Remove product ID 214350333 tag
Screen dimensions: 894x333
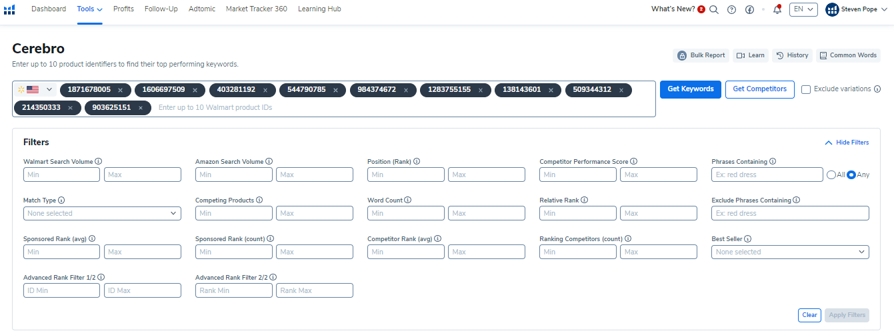pyautogui.click(x=70, y=108)
